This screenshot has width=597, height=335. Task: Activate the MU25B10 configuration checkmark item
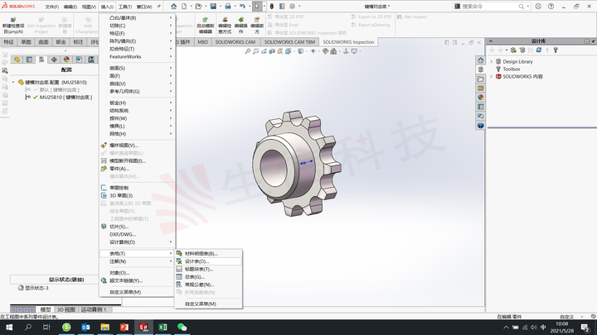coord(66,98)
